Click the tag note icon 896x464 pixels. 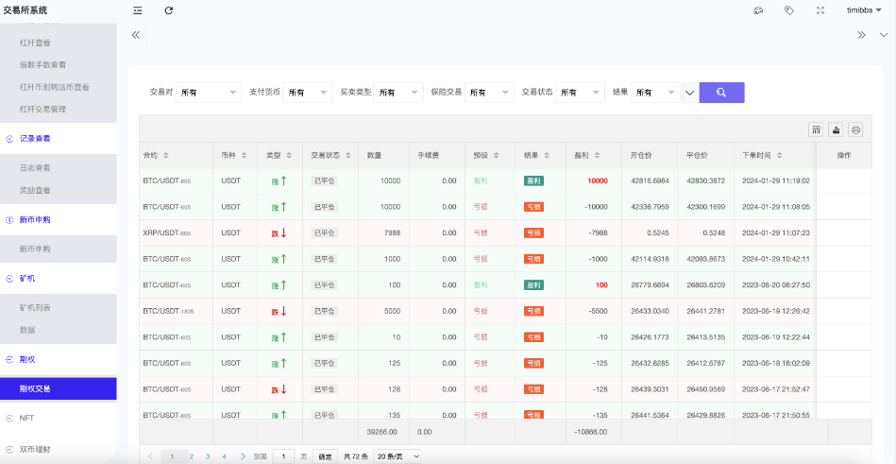point(788,10)
